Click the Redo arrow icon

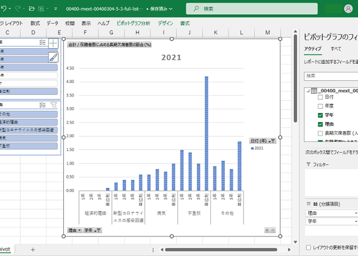pyautogui.click(x=18, y=9)
